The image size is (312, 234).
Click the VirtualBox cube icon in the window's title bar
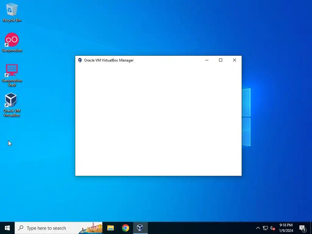pyautogui.click(x=80, y=60)
